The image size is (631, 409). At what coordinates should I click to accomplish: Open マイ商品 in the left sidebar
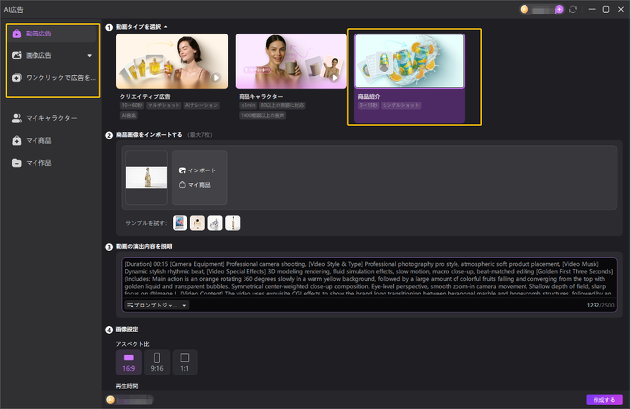[33, 140]
